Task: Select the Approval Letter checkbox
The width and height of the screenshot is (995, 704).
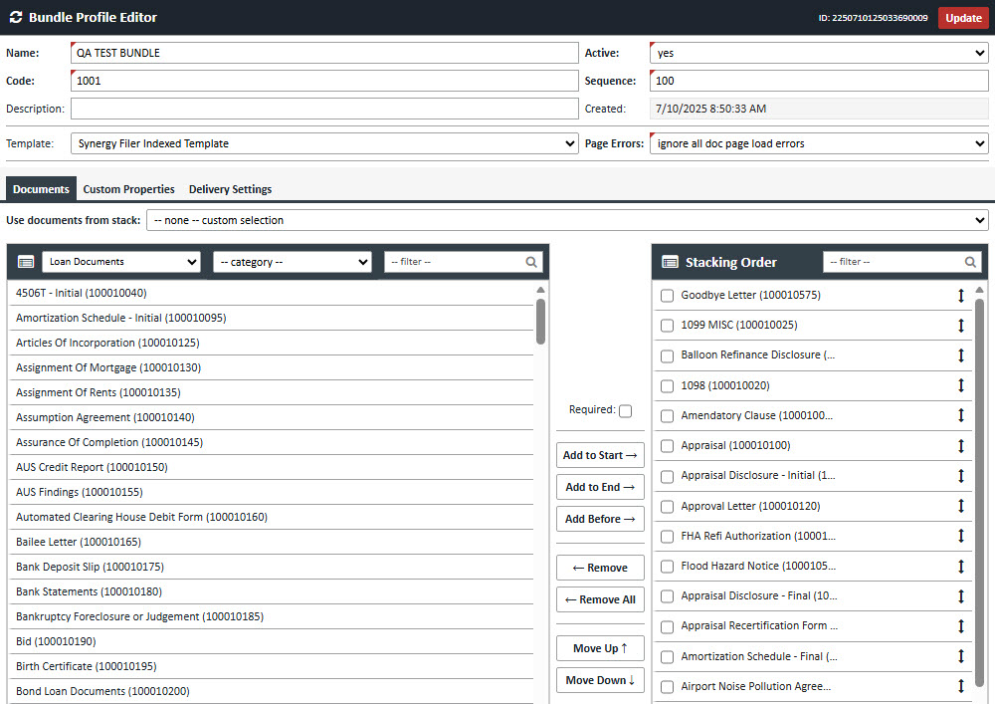Action: tap(668, 507)
